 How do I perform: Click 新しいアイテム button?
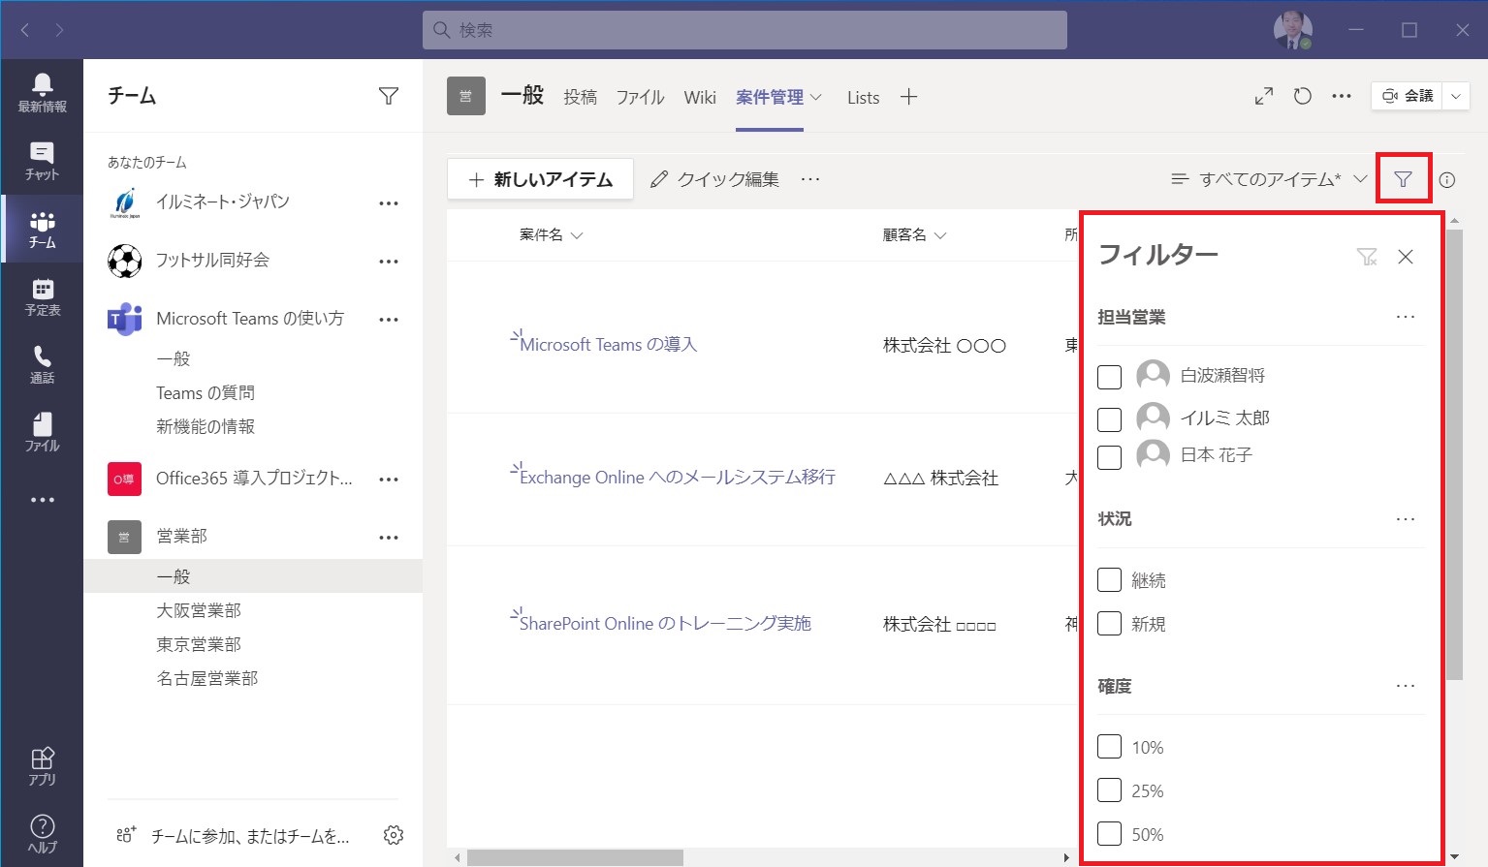click(540, 179)
